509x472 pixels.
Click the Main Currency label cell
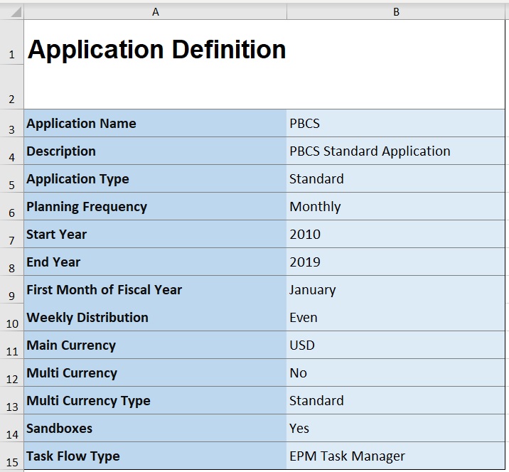[x=155, y=345]
